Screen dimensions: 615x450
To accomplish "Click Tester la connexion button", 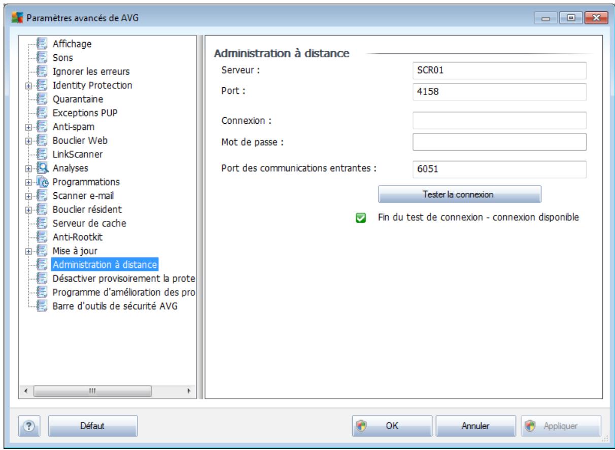I will coord(460,194).
